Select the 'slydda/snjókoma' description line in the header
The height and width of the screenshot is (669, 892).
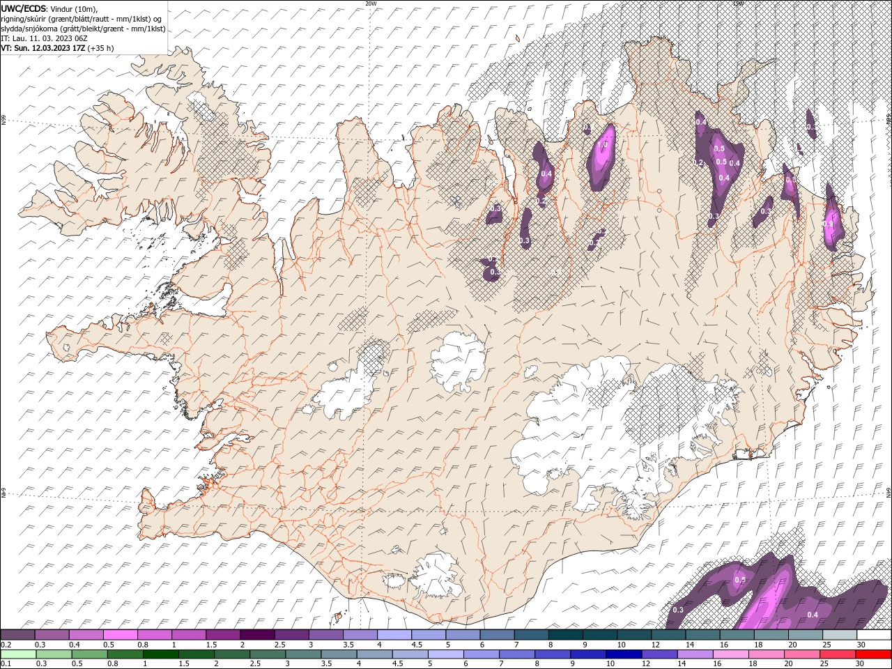click(x=83, y=28)
